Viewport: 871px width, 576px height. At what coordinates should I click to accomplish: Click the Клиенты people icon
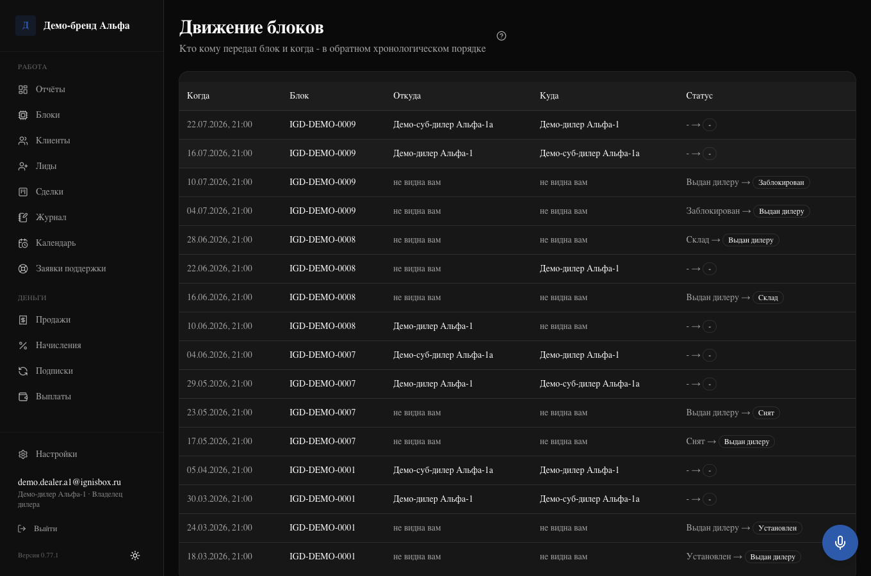pyautogui.click(x=23, y=141)
